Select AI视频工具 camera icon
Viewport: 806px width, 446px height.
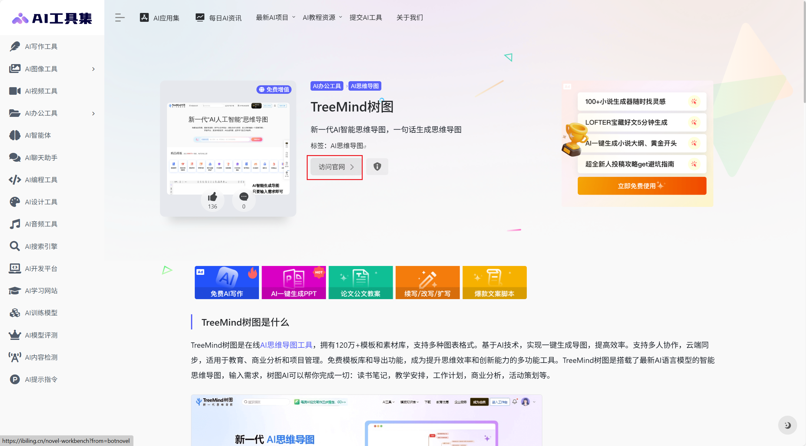15,91
